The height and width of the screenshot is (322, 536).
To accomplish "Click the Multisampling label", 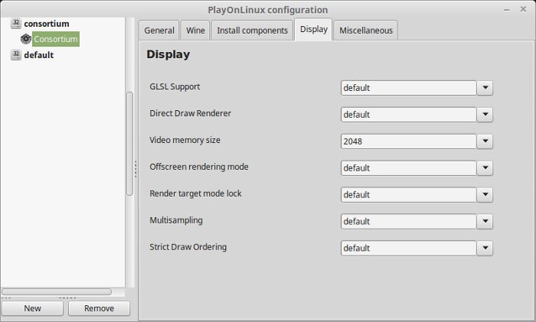I will [176, 220].
